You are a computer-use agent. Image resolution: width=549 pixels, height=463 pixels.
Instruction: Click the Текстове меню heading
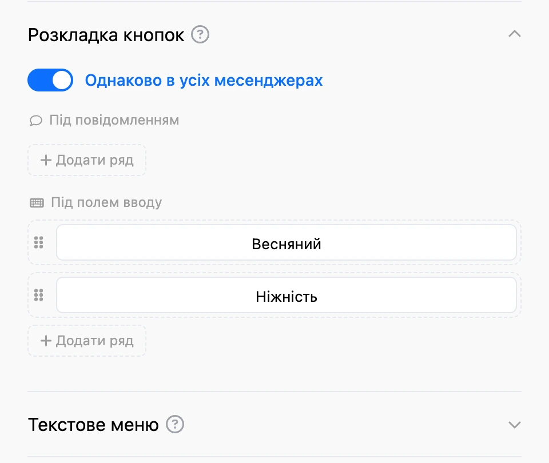click(93, 425)
